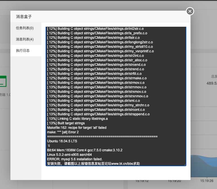Place cursor on 'ERROR: mysql 5.6 installation failed' line
The height and width of the screenshot is (189, 217).
75,159
